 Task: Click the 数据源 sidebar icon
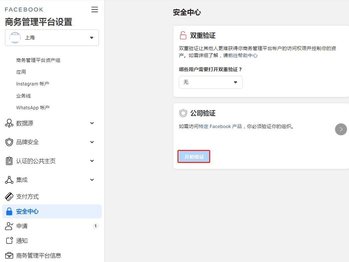tap(9, 123)
